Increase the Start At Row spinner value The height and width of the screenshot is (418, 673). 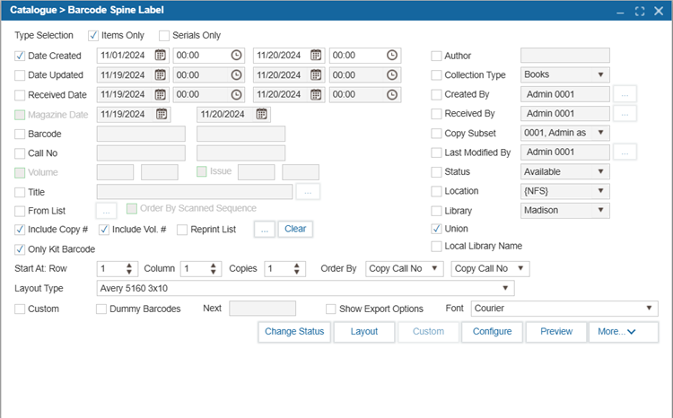(x=129, y=266)
